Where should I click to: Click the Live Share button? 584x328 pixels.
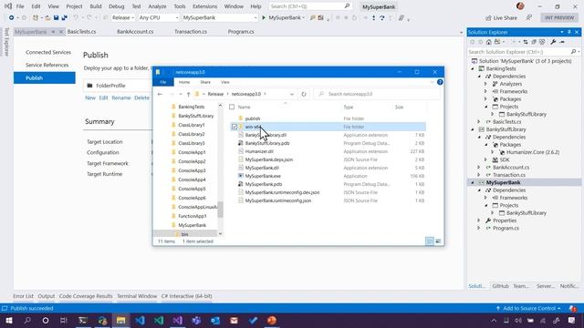tap(501, 18)
